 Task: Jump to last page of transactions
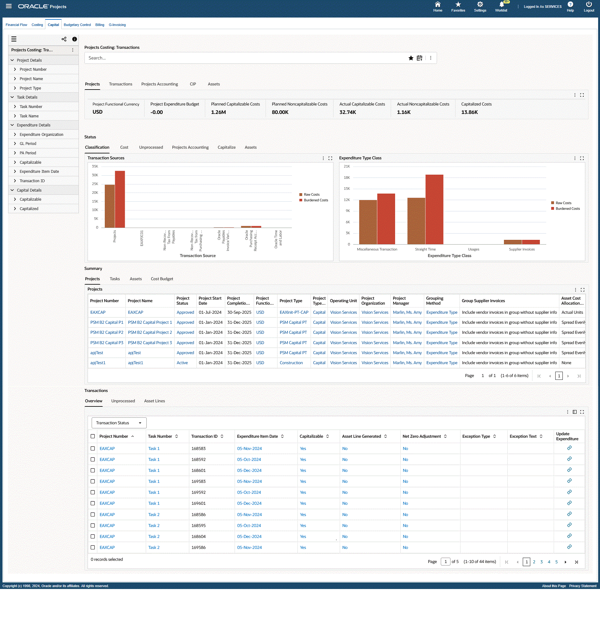click(x=576, y=562)
